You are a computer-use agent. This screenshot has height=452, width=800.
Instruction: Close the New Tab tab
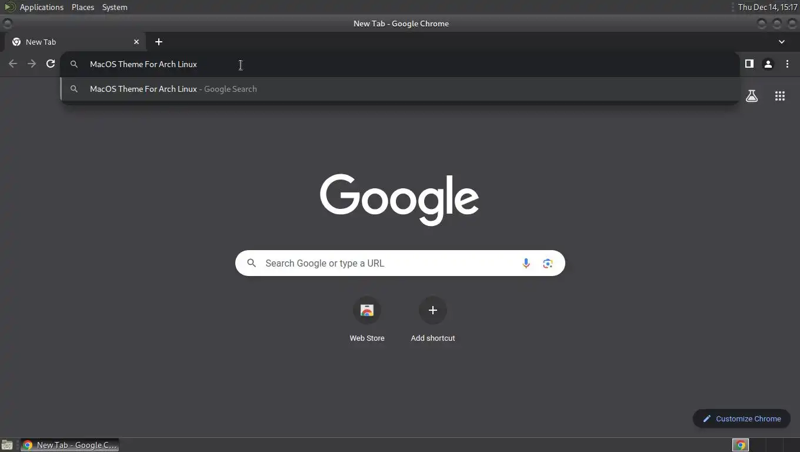pos(136,42)
